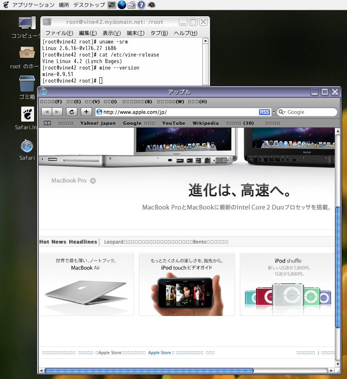
Task: Open the terminal's タブ(B) menu
Action: [159, 33]
